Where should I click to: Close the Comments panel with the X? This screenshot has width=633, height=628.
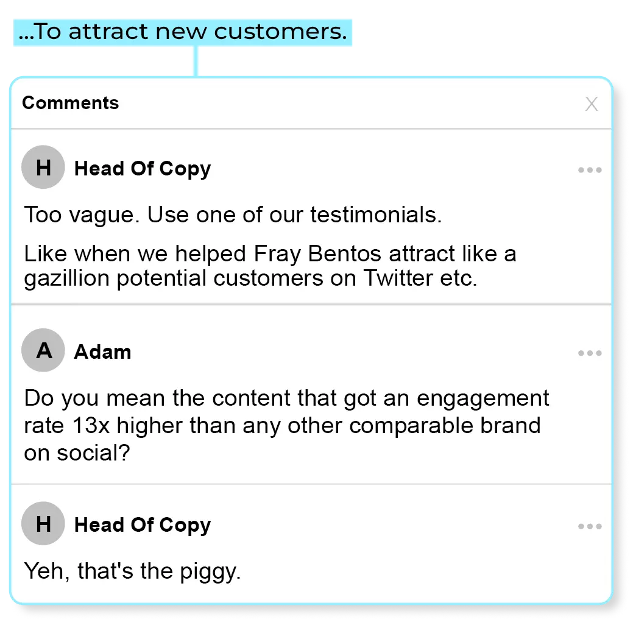(x=591, y=104)
